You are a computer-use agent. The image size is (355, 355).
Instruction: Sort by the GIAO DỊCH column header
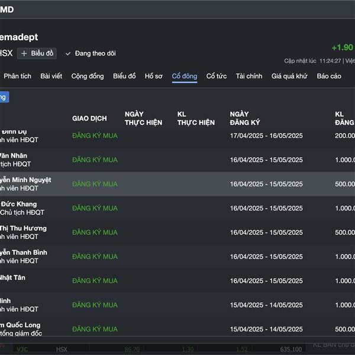point(89,118)
